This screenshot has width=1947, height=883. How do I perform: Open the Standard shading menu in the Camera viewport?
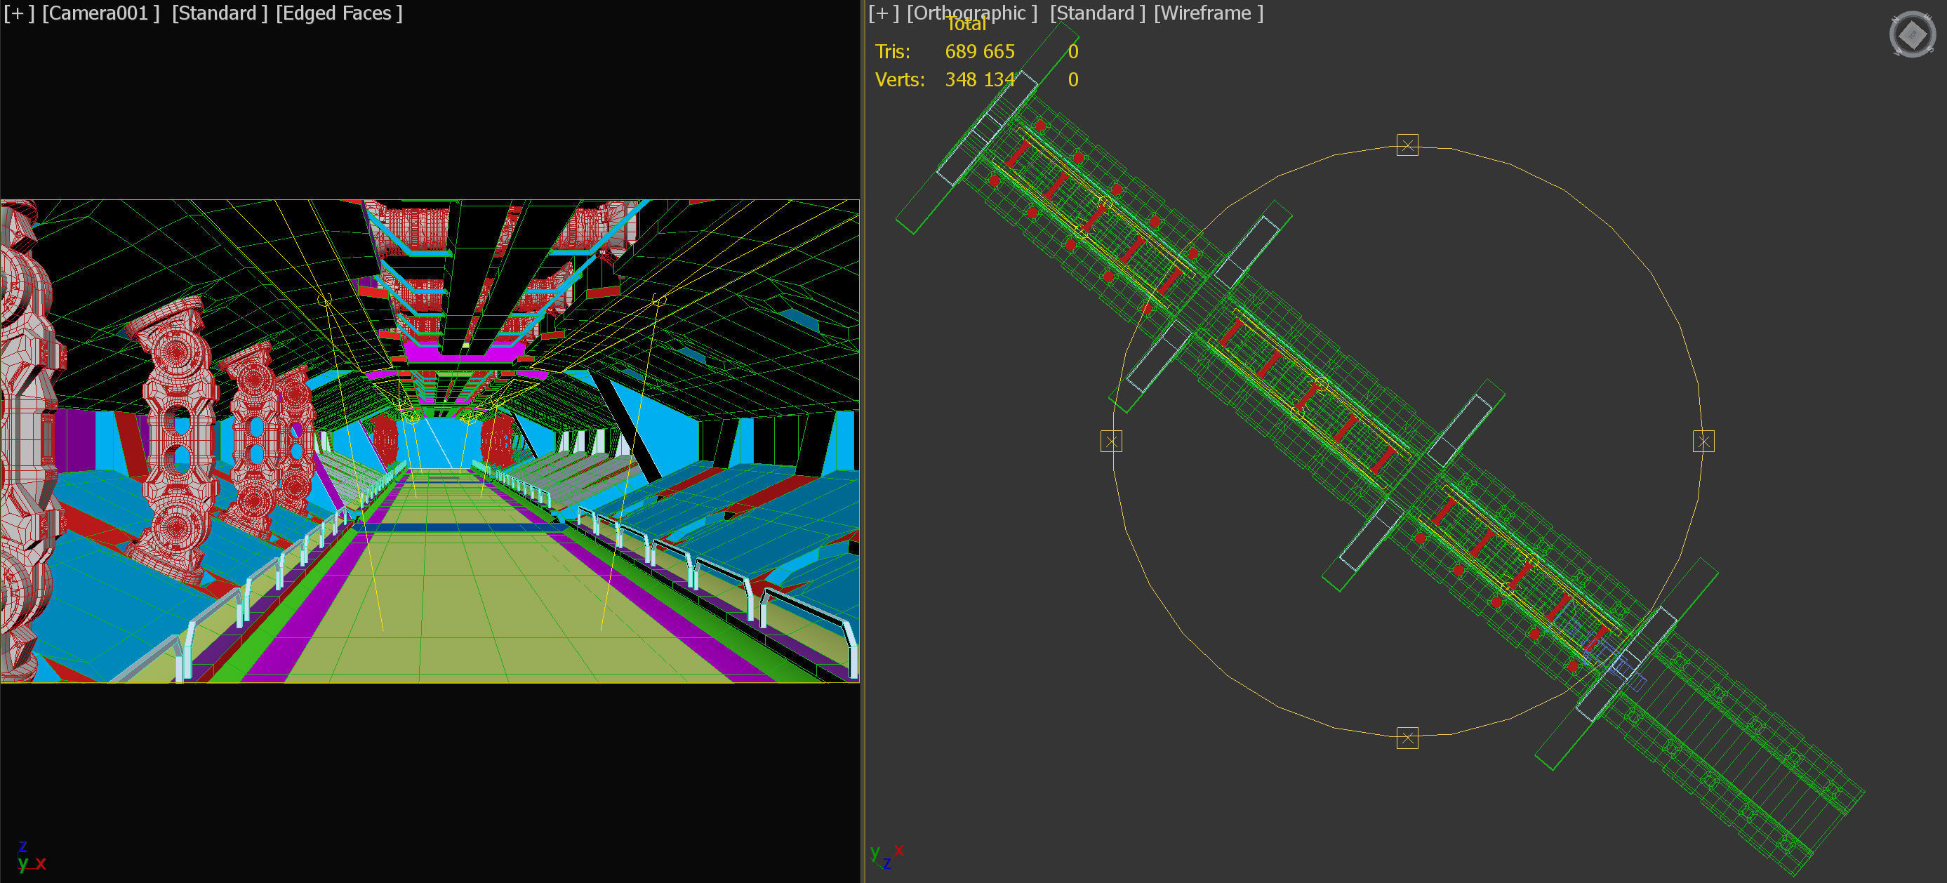[x=219, y=13]
